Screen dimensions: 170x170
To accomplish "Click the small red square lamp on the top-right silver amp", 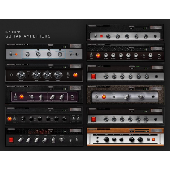I will [x=101, y=36].
